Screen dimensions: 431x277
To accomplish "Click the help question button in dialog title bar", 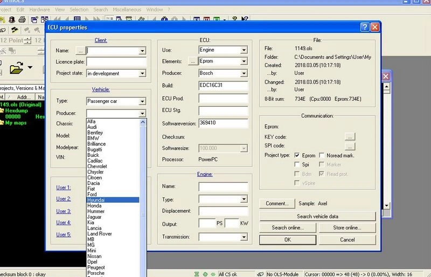I will coord(365,27).
